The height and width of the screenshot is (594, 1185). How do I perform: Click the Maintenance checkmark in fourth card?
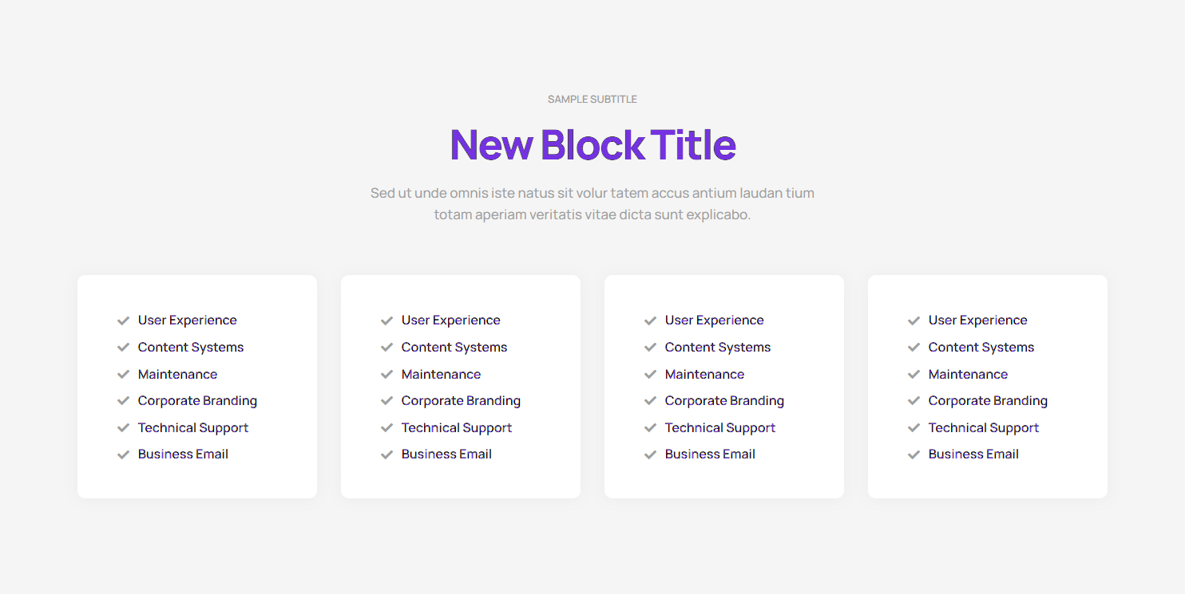[x=914, y=375]
